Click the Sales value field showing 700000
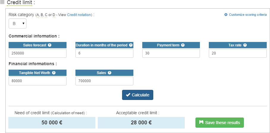The width and height of the screenshot is (270, 133). coord(104,81)
